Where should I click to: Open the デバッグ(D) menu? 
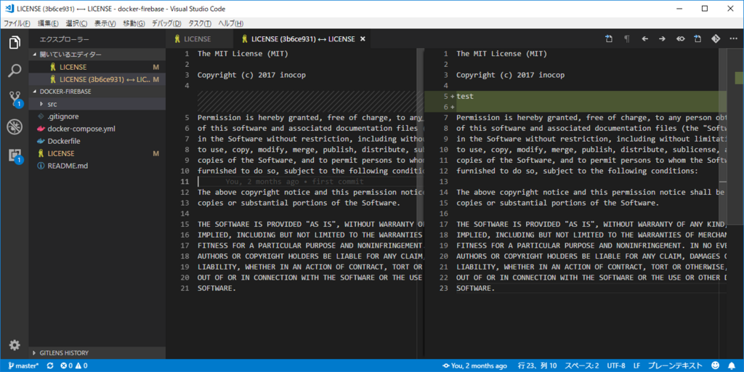[x=166, y=23]
